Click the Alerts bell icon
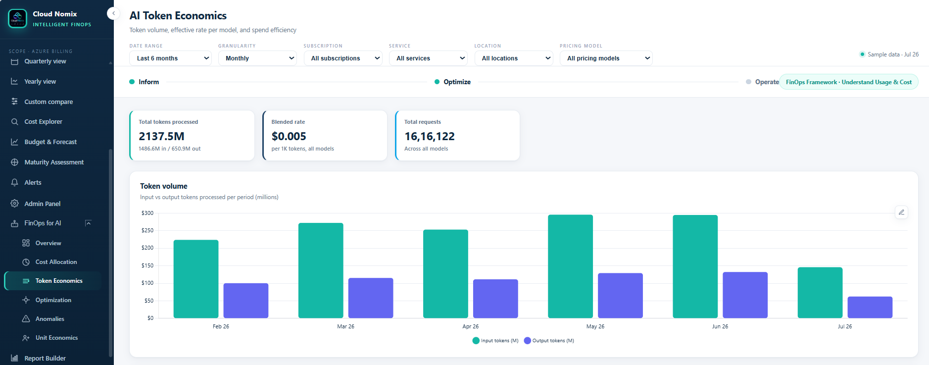The height and width of the screenshot is (365, 929). (x=14, y=182)
